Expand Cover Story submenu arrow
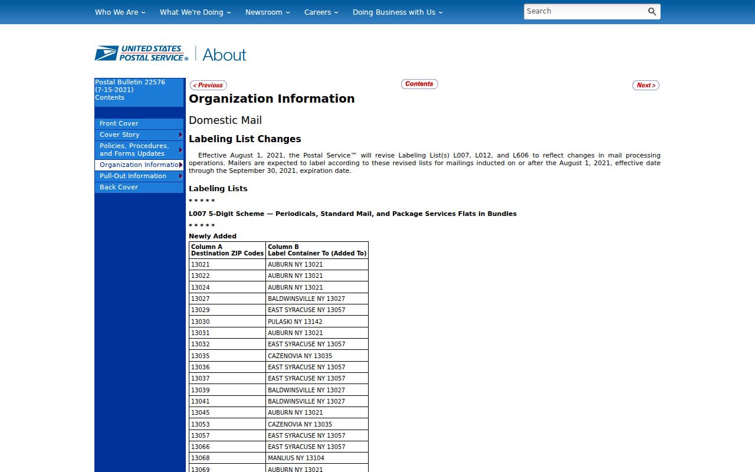755x472 pixels. click(180, 135)
